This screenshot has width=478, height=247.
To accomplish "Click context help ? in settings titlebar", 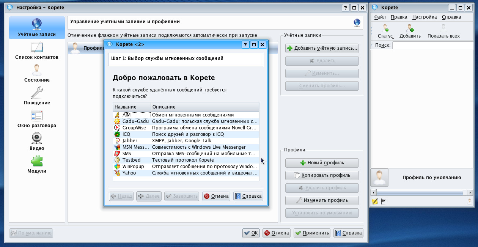I will point(346,8).
